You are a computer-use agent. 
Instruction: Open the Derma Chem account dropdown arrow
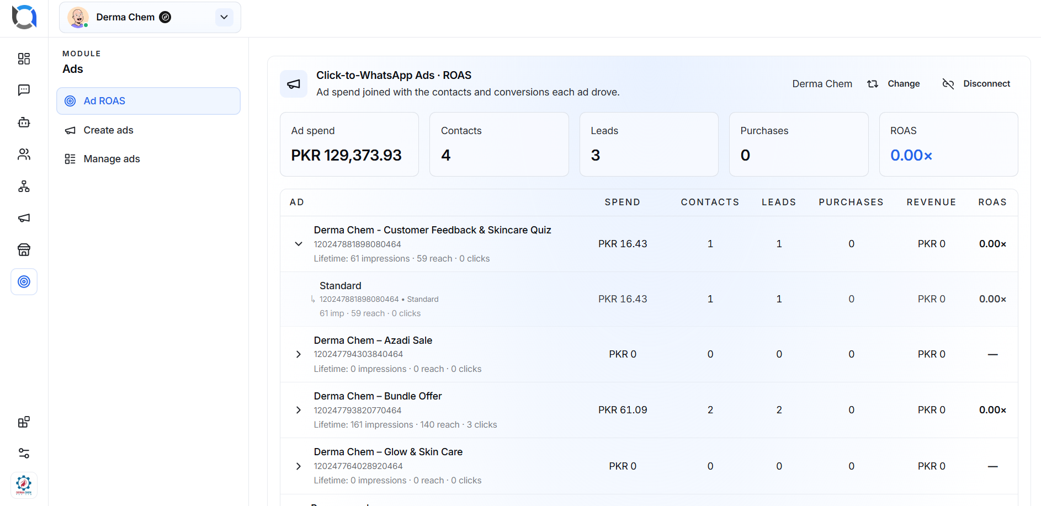pyautogui.click(x=224, y=17)
